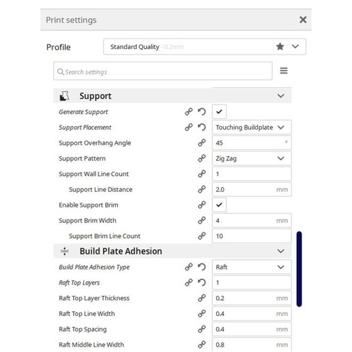
Task: Click the Raft Top Layers revert arrow
Action: tap(202, 282)
